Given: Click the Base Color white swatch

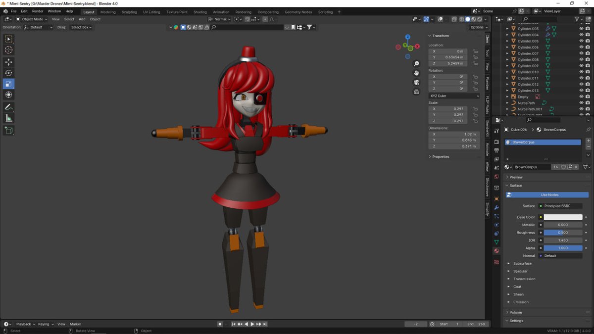Looking at the screenshot, I should coord(563,217).
